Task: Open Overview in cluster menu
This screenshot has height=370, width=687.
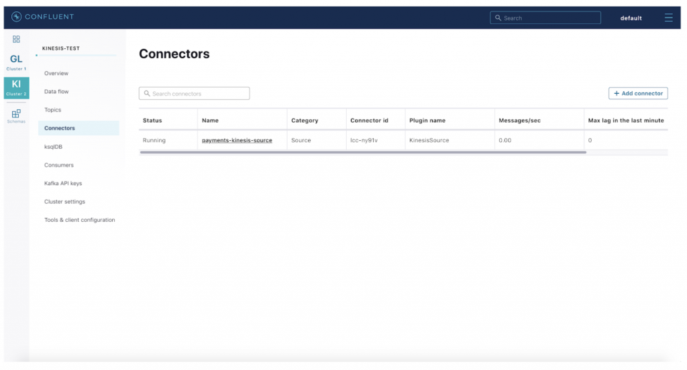Action: [56, 73]
